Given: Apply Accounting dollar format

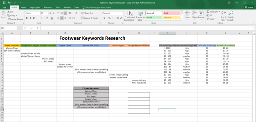Looking at the screenshot, I should pyautogui.click(x=104, y=18).
